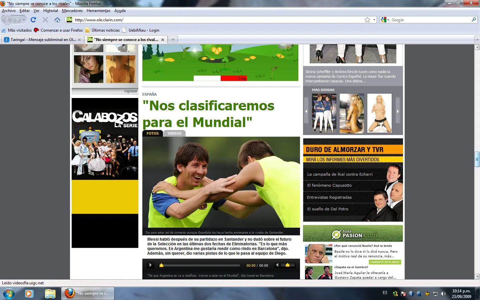Viewport: 480px width, 300px height.
Task: Open the Historial menu
Action: [x=51, y=11]
